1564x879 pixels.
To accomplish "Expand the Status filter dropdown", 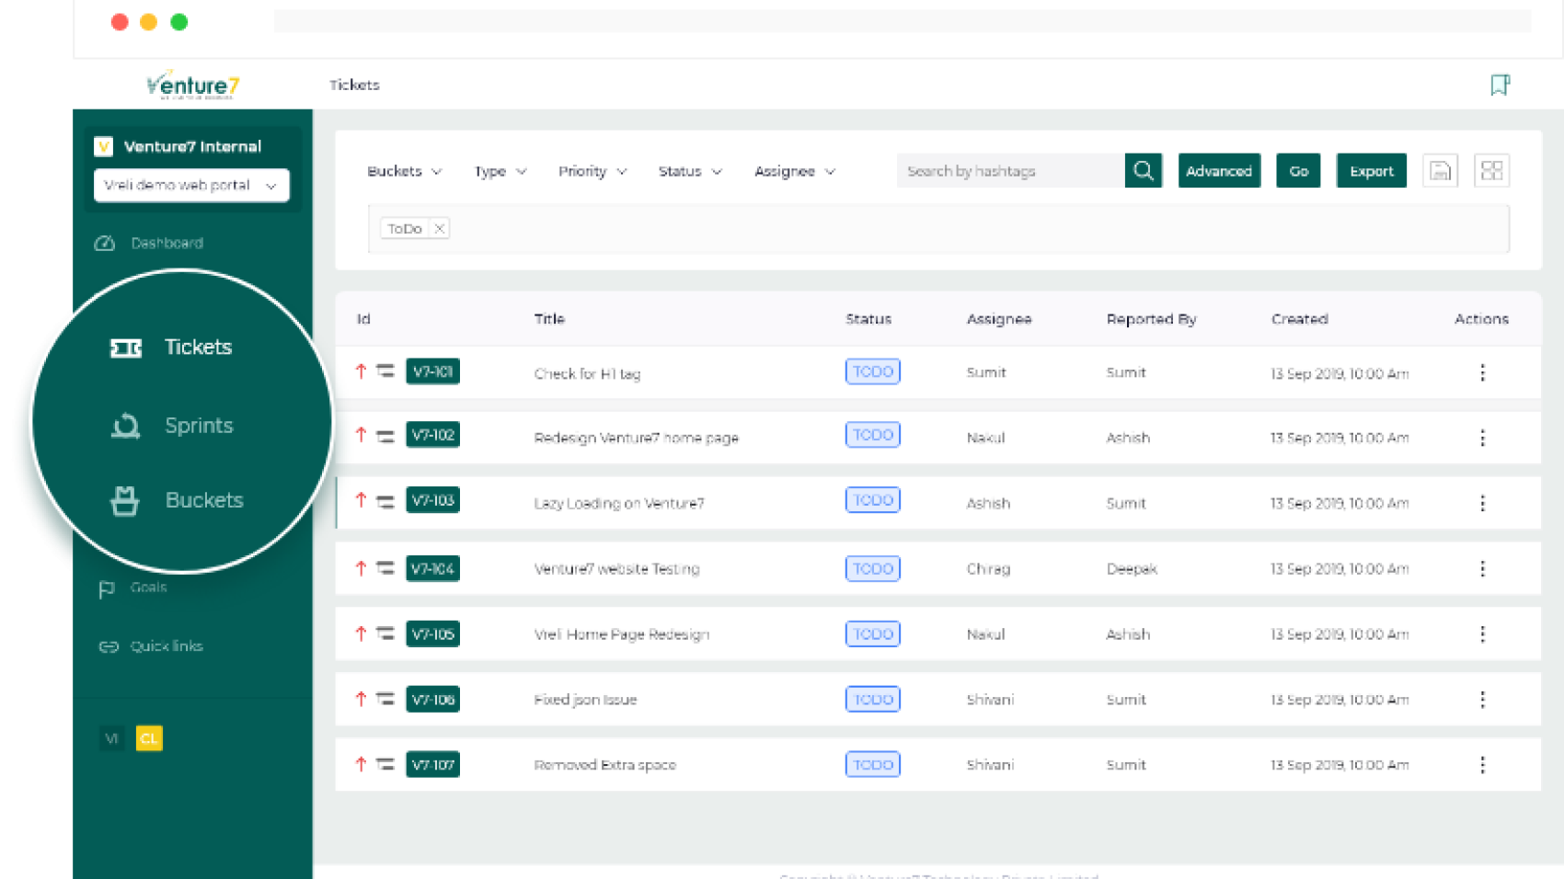I will 690,171.
